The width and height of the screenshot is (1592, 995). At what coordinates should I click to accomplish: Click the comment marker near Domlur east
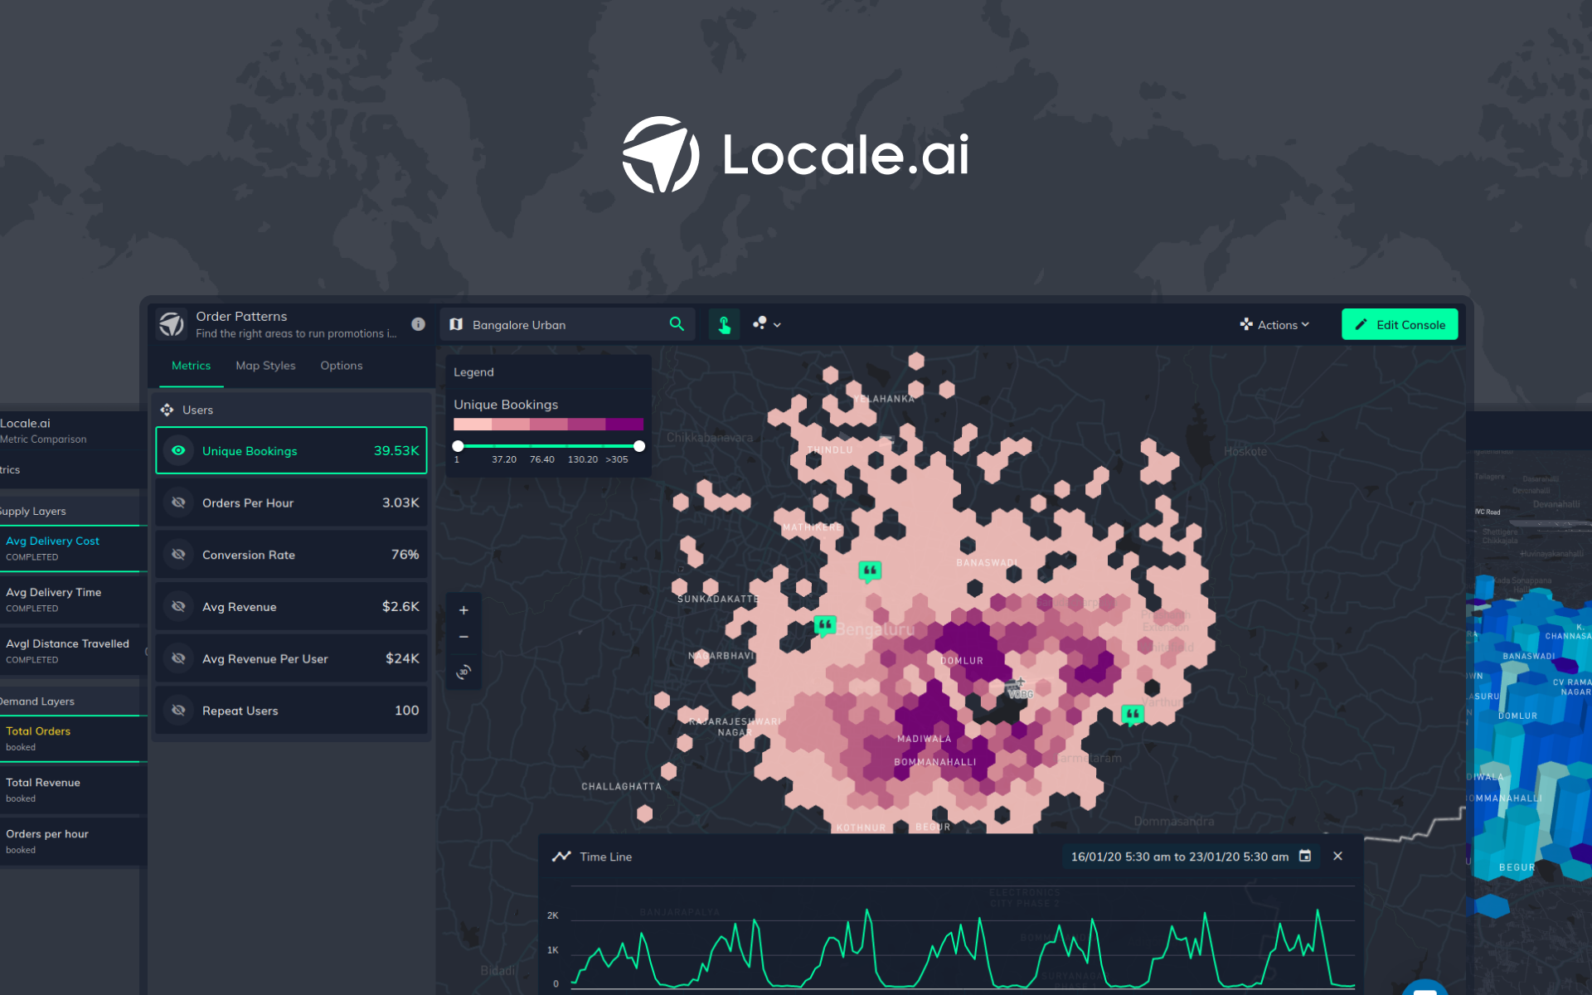click(x=1132, y=714)
